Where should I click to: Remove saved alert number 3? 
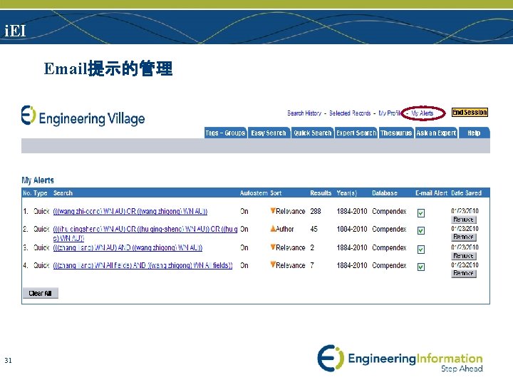coord(463,256)
